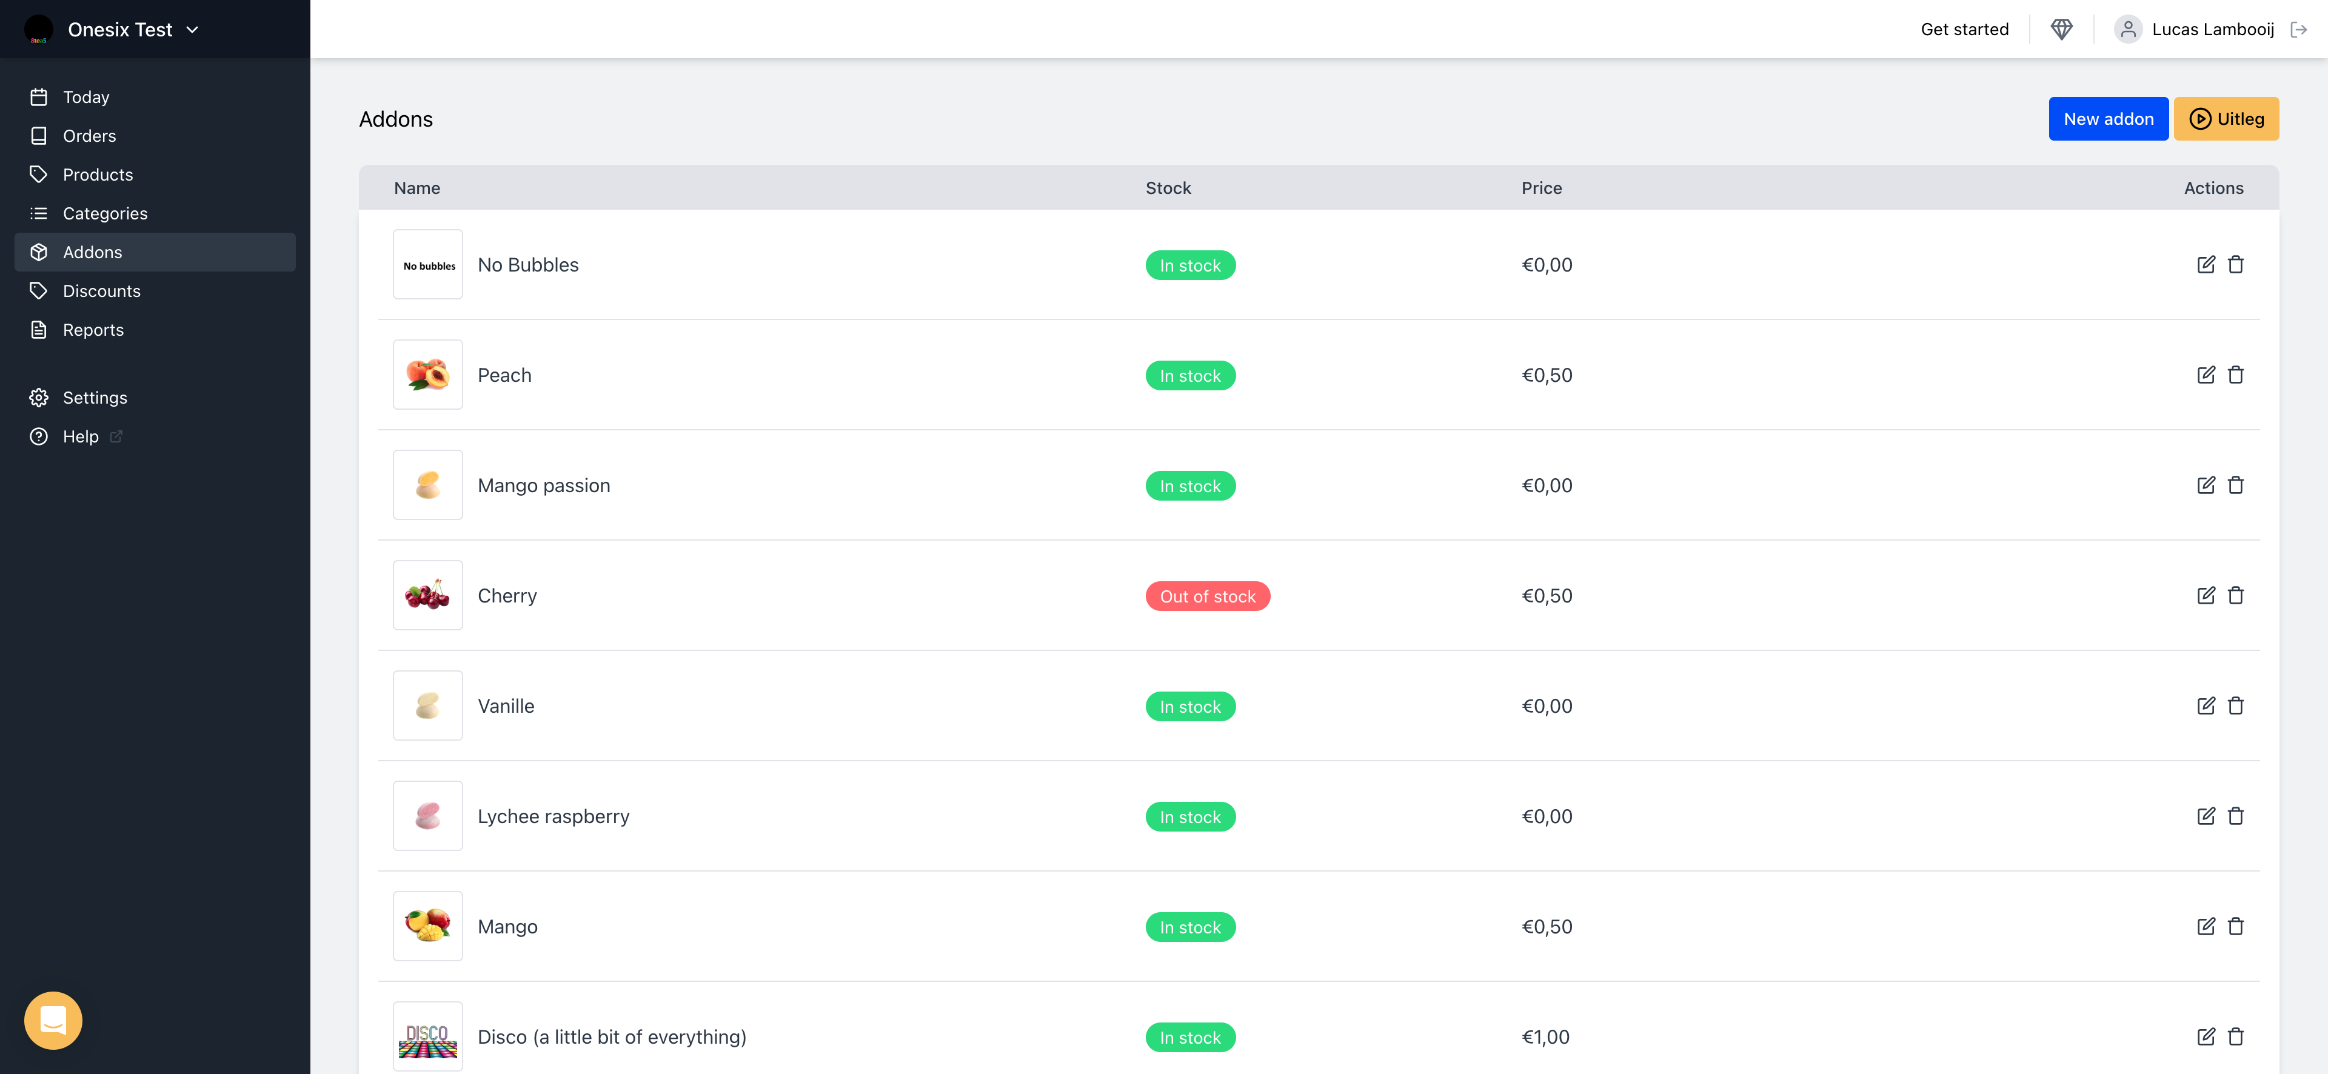Viewport: 2328px width, 1074px height.
Task: Open the Discounts section
Action: (x=101, y=289)
